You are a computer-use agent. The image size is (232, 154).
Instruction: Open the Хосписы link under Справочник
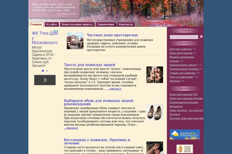click(175, 114)
